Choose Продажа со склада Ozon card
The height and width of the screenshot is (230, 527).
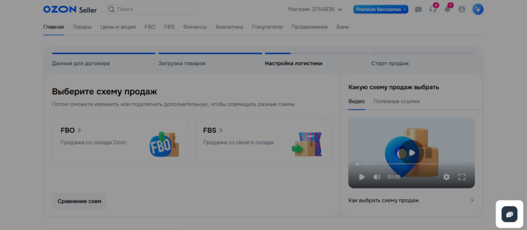pyautogui.click(x=121, y=142)
